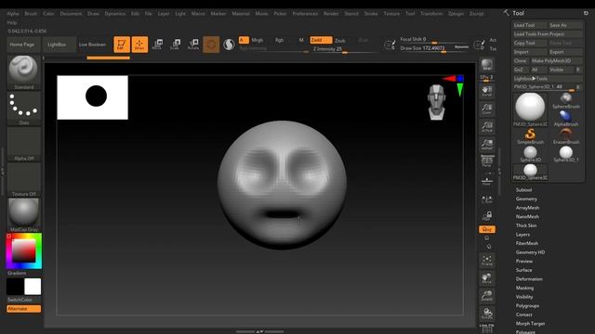Image resolution: width=595 pixels, height=334 pixels.
Task: Open the Document menu
Action: 71,14
